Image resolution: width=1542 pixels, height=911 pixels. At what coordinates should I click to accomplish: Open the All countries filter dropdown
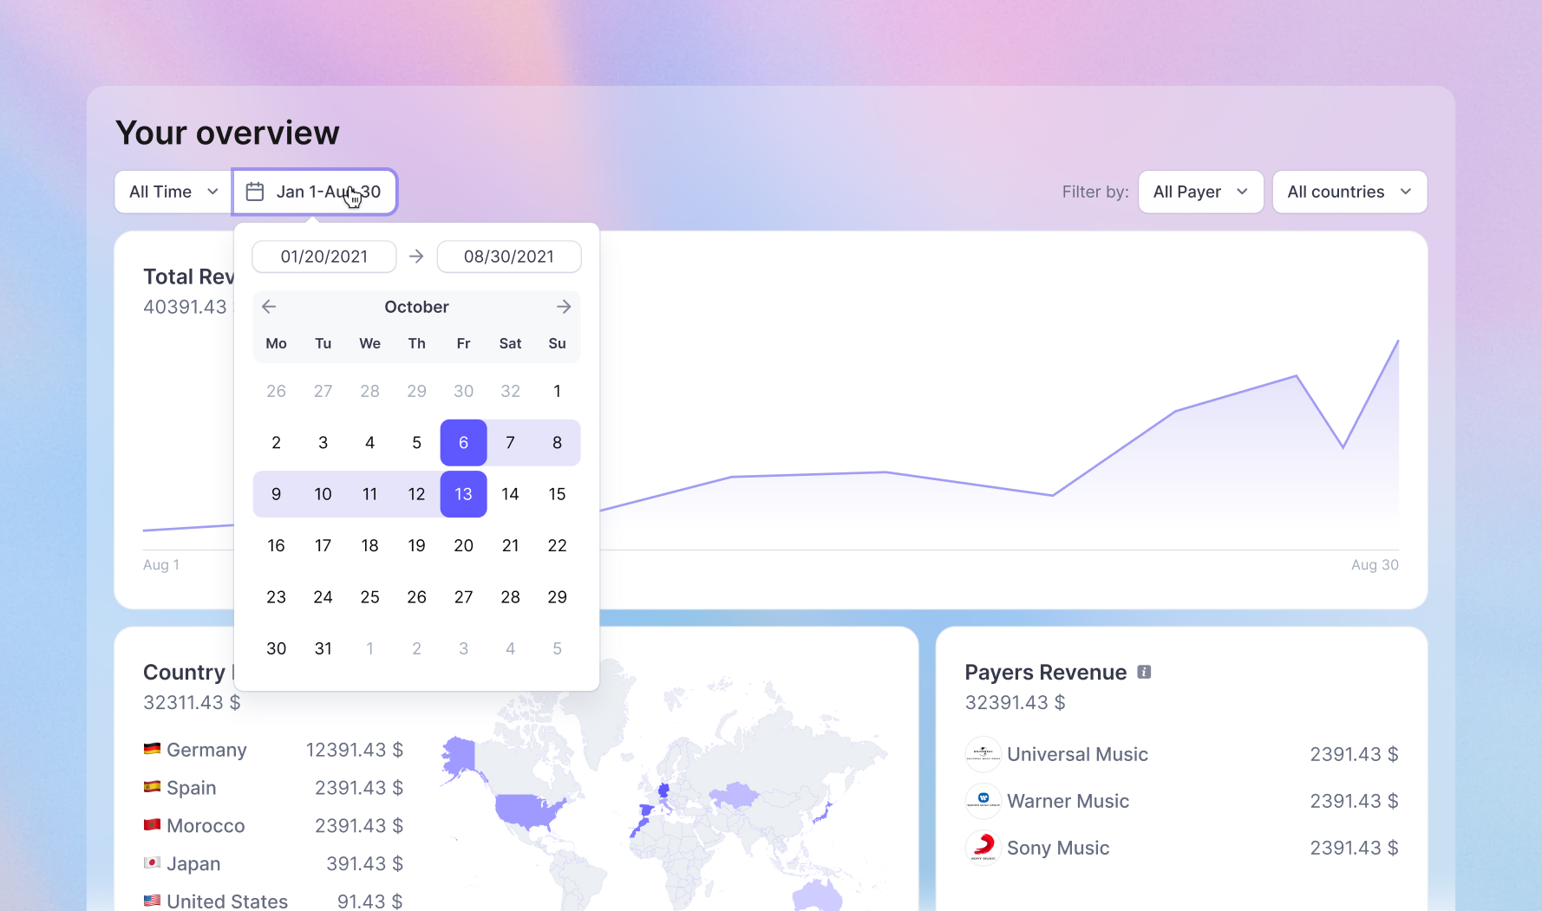click(x=1349, y=192)
